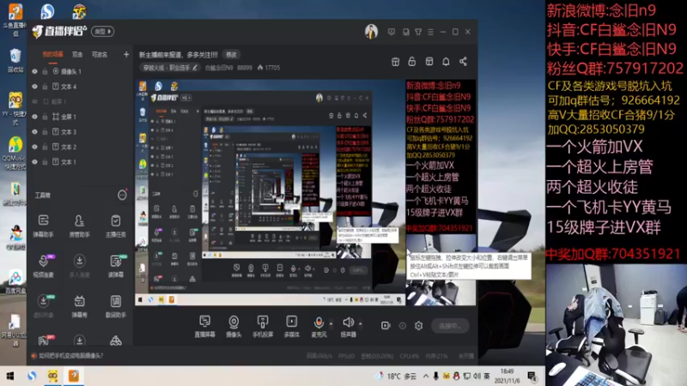Open settings gear in bottom toolbar
Image resolution: width=687 pixels, height=386 pixels.
pyautogui.click(x=418, y=326)
